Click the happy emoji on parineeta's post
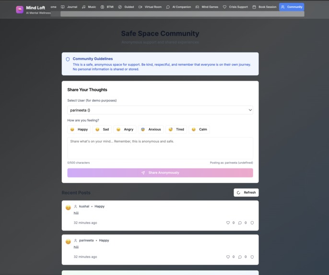Image resolution: width=329 pixels, height=275 pixels. (x=68, y=241)
